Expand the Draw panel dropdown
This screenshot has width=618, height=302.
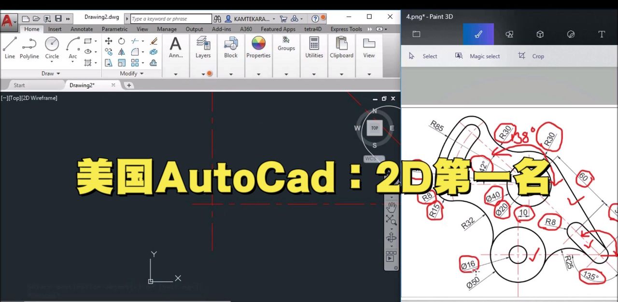tap(51, 73)
